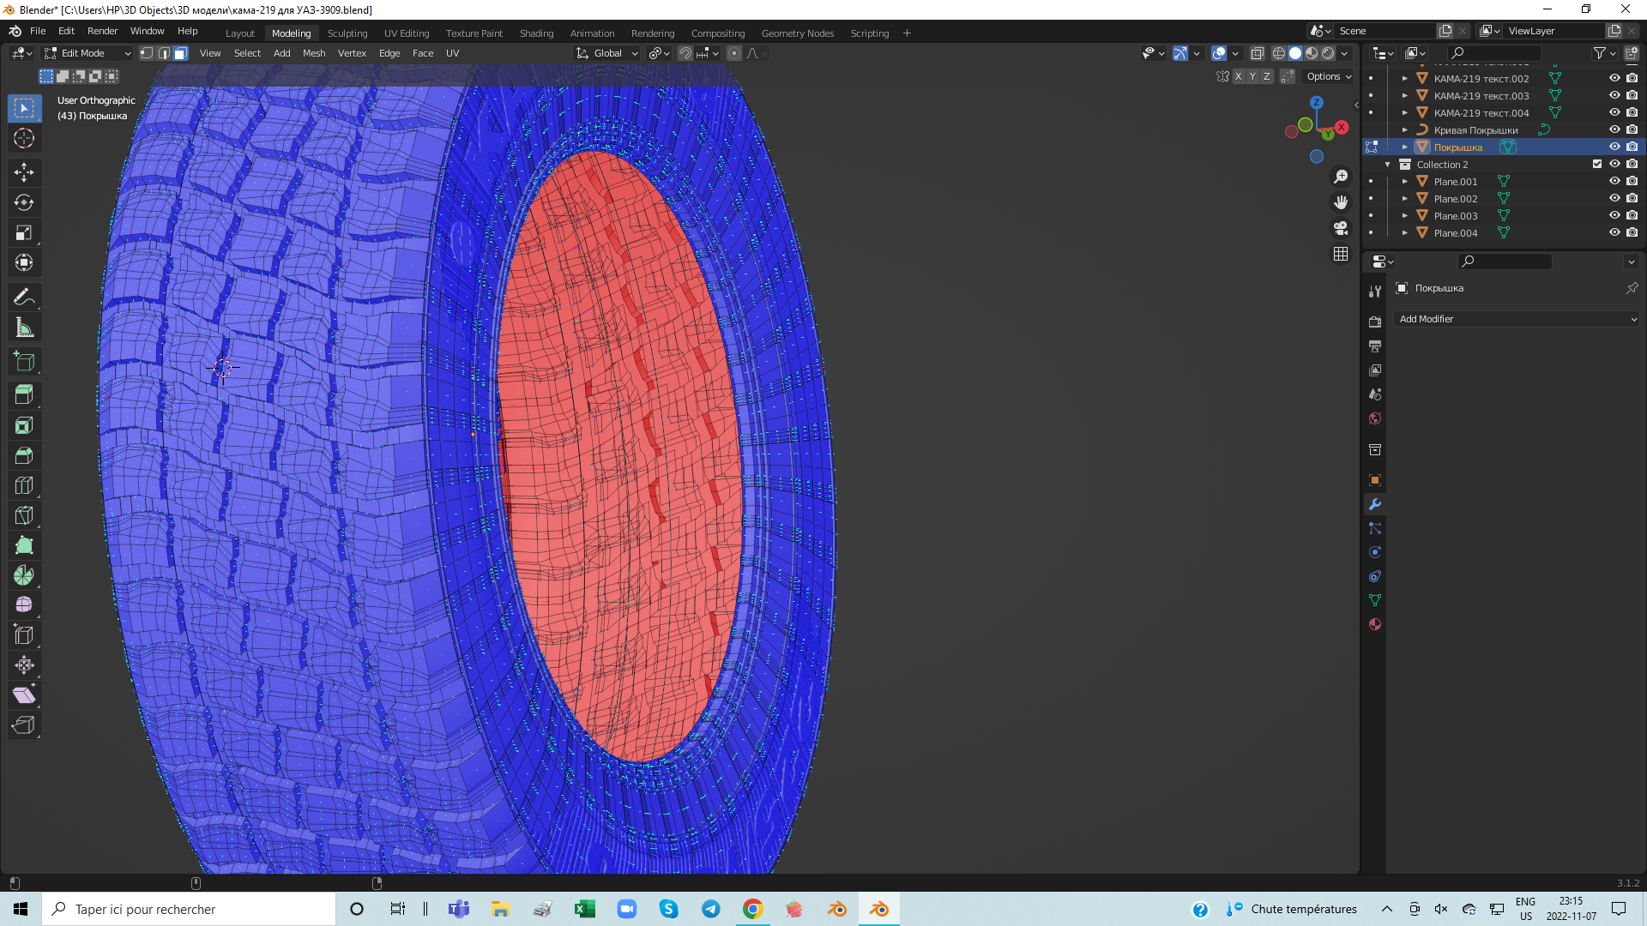The width and height of the screenshot is (1647, 926).
Task: Toggle camera view in viewport
Action: pos(1341,228)
